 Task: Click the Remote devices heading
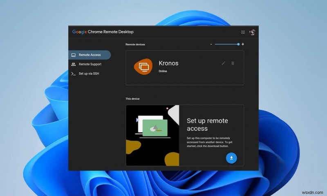coord(135,45)
